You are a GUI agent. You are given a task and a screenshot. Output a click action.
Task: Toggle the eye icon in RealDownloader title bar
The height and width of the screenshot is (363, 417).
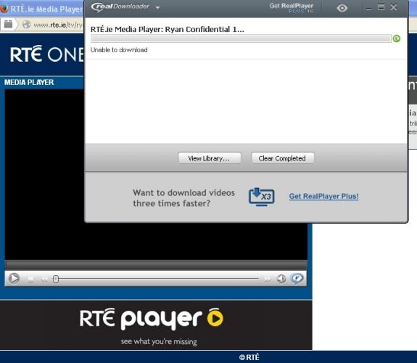[342, 8]
